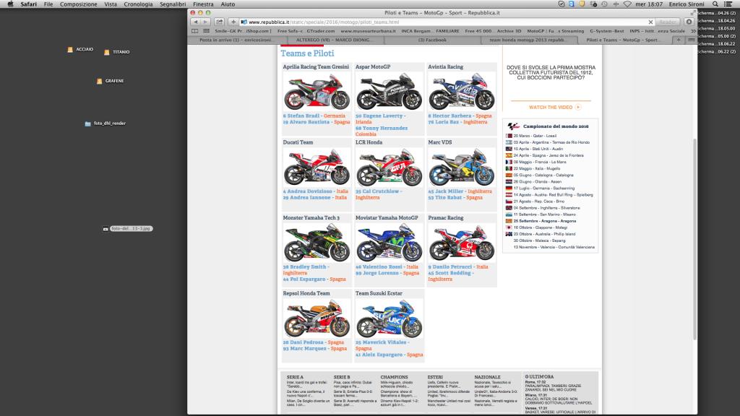This screenshot has width=740, height=416.
Task: Add a new tab with the plus button
Action: pos(679,40)
